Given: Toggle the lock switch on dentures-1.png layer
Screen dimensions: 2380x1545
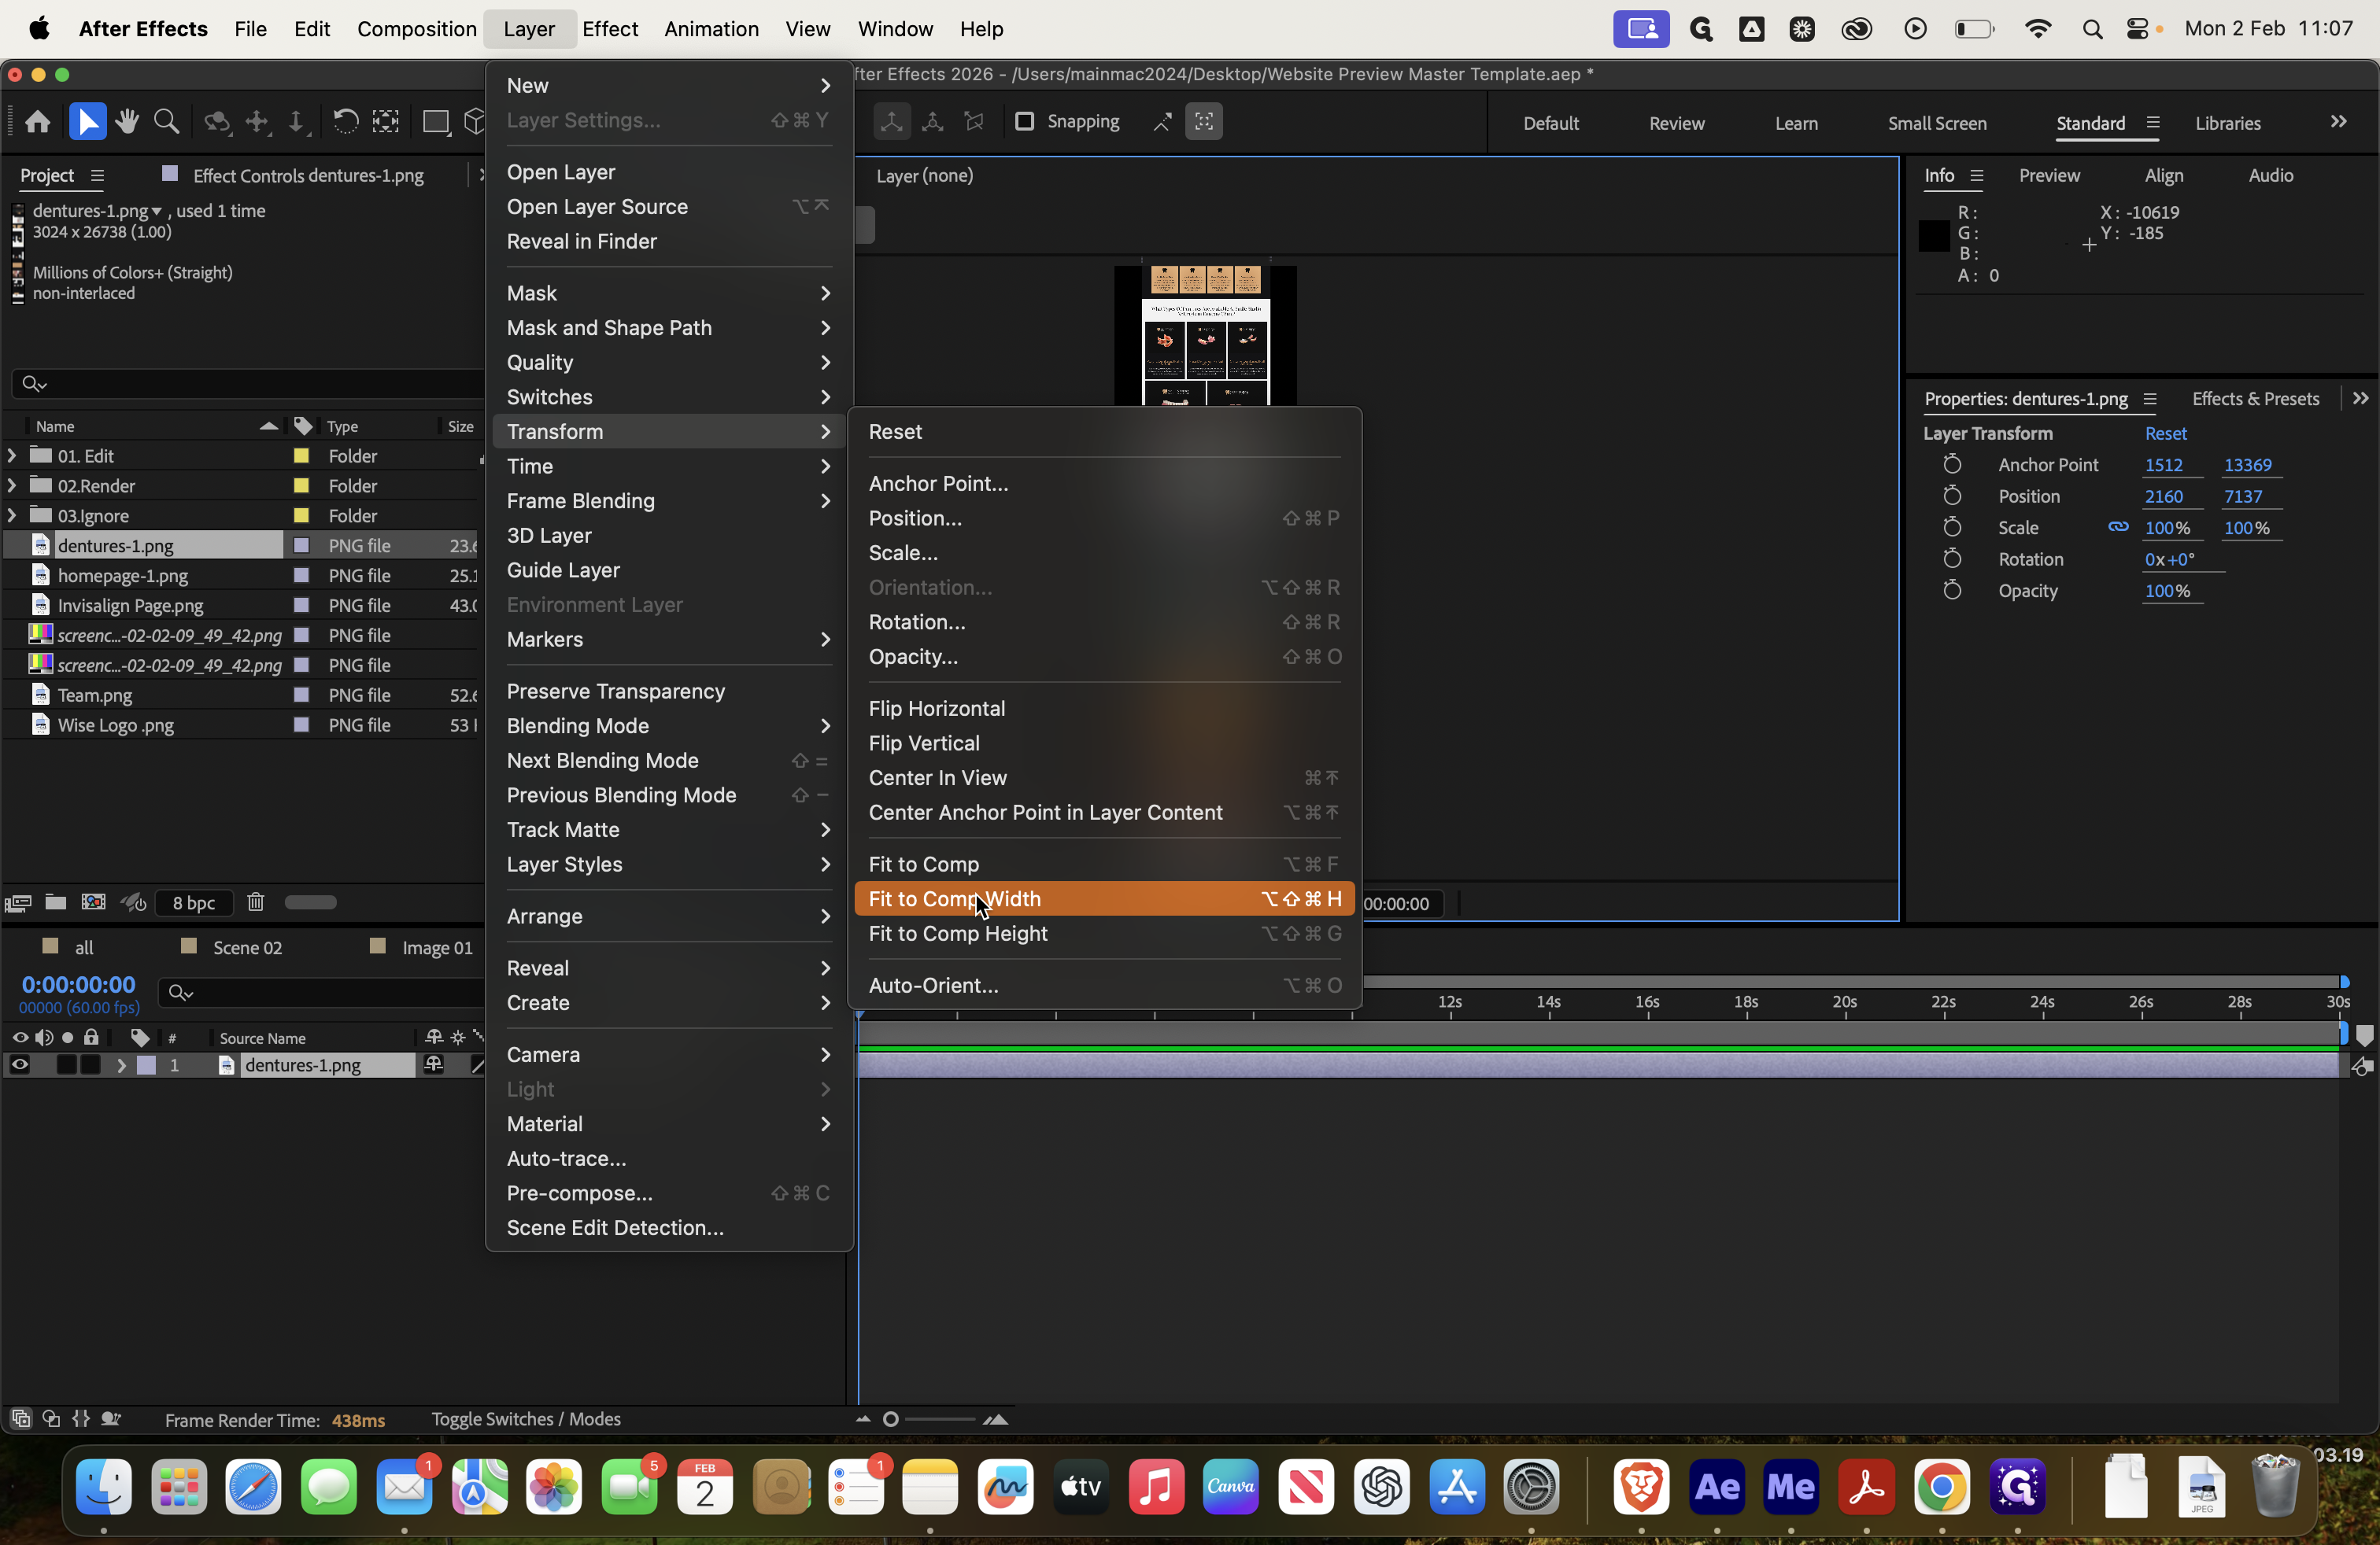Looking at the screenshot, I should [91, 1065].
